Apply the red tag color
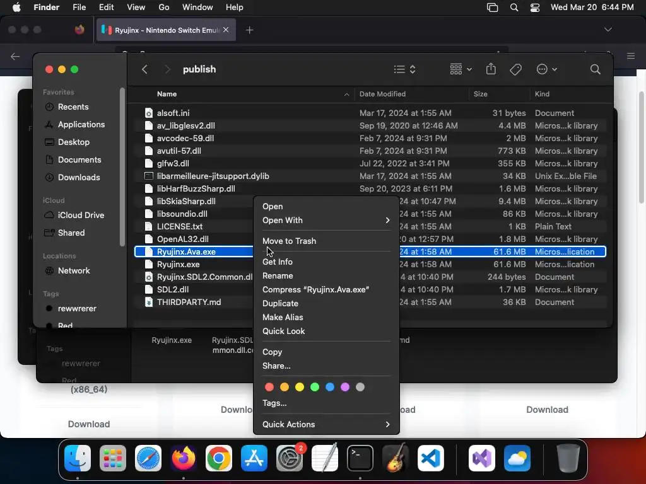Viewport: 646px width, 484px height. click(269, 387)
